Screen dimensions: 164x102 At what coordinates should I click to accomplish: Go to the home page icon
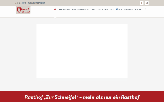(x=55, y=10)
